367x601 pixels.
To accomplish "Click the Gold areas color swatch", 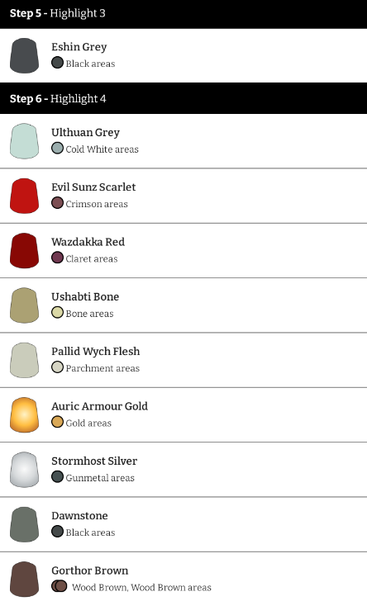I will pos(57,422).
